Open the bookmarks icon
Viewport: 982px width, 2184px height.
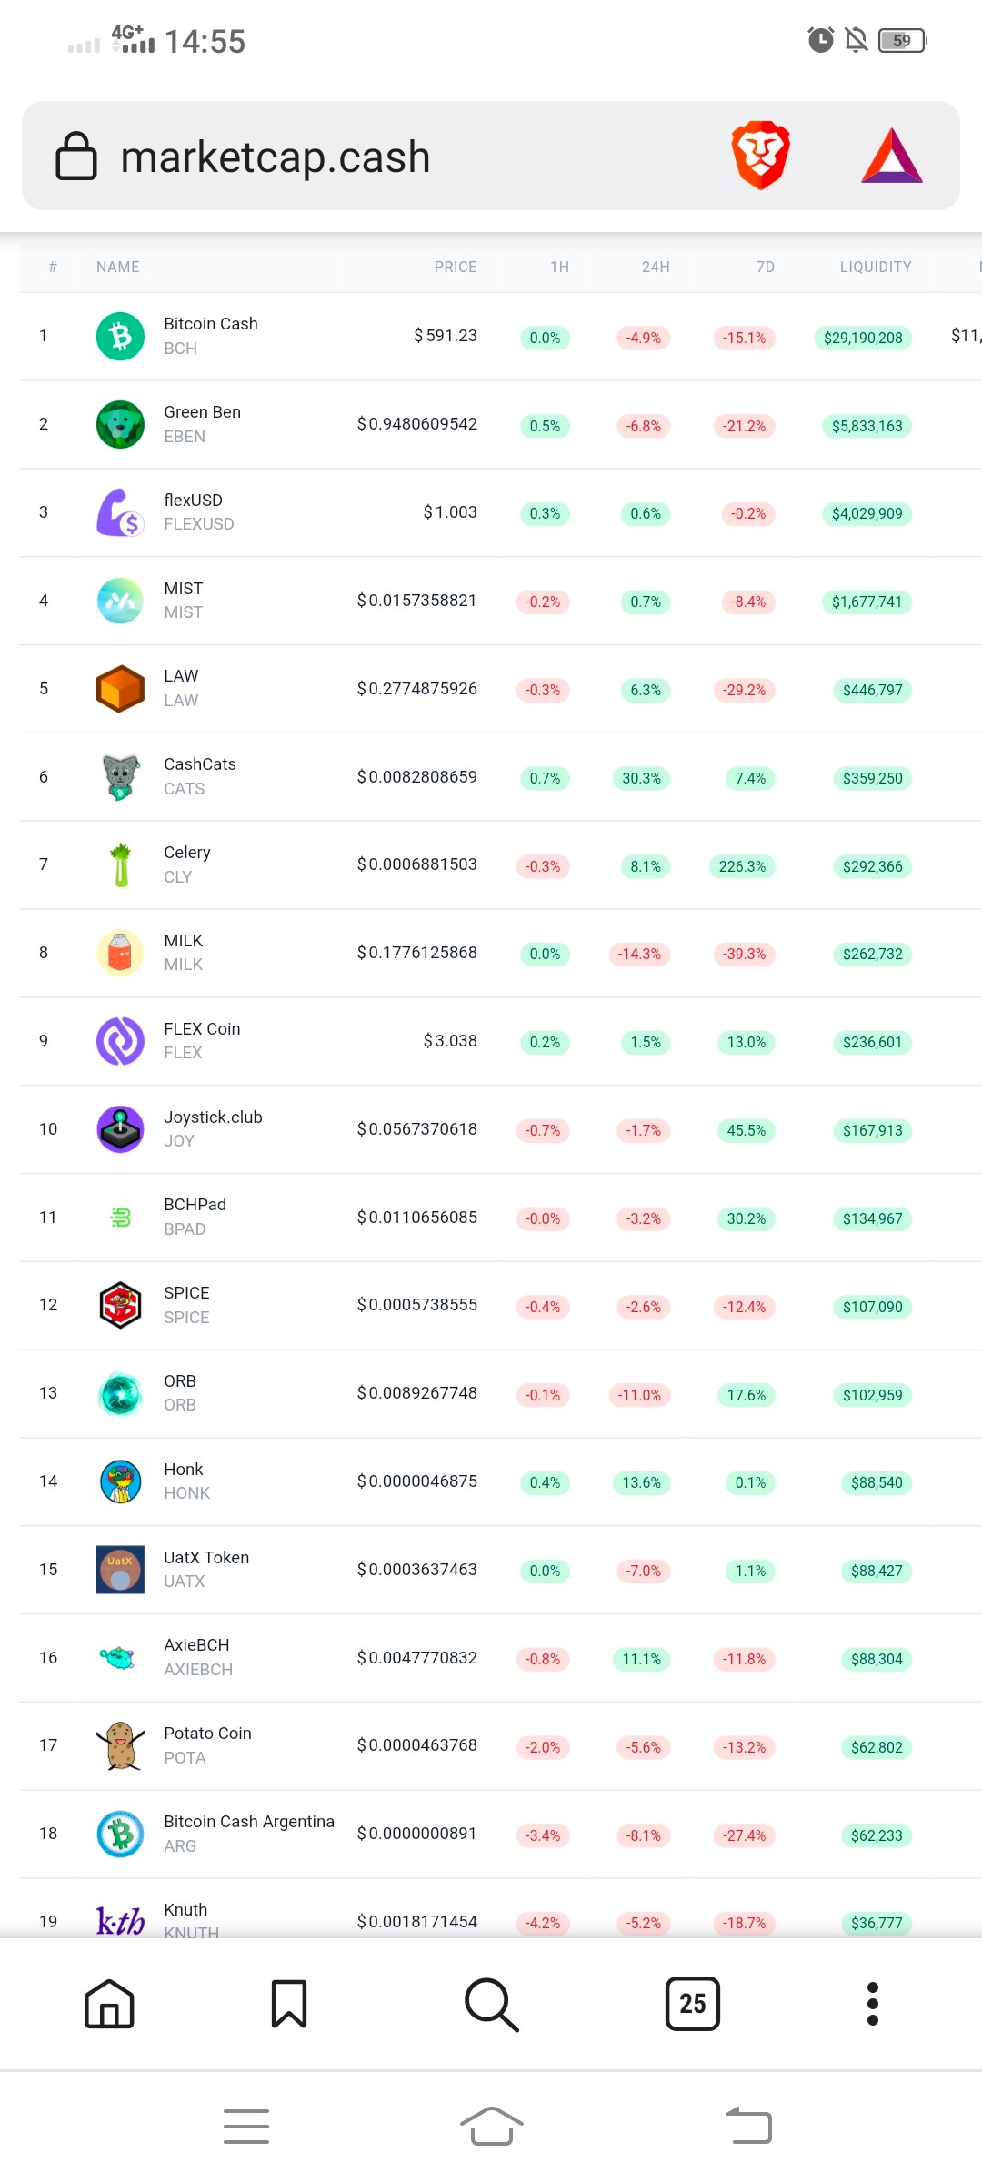click(x=289, y=2004)
